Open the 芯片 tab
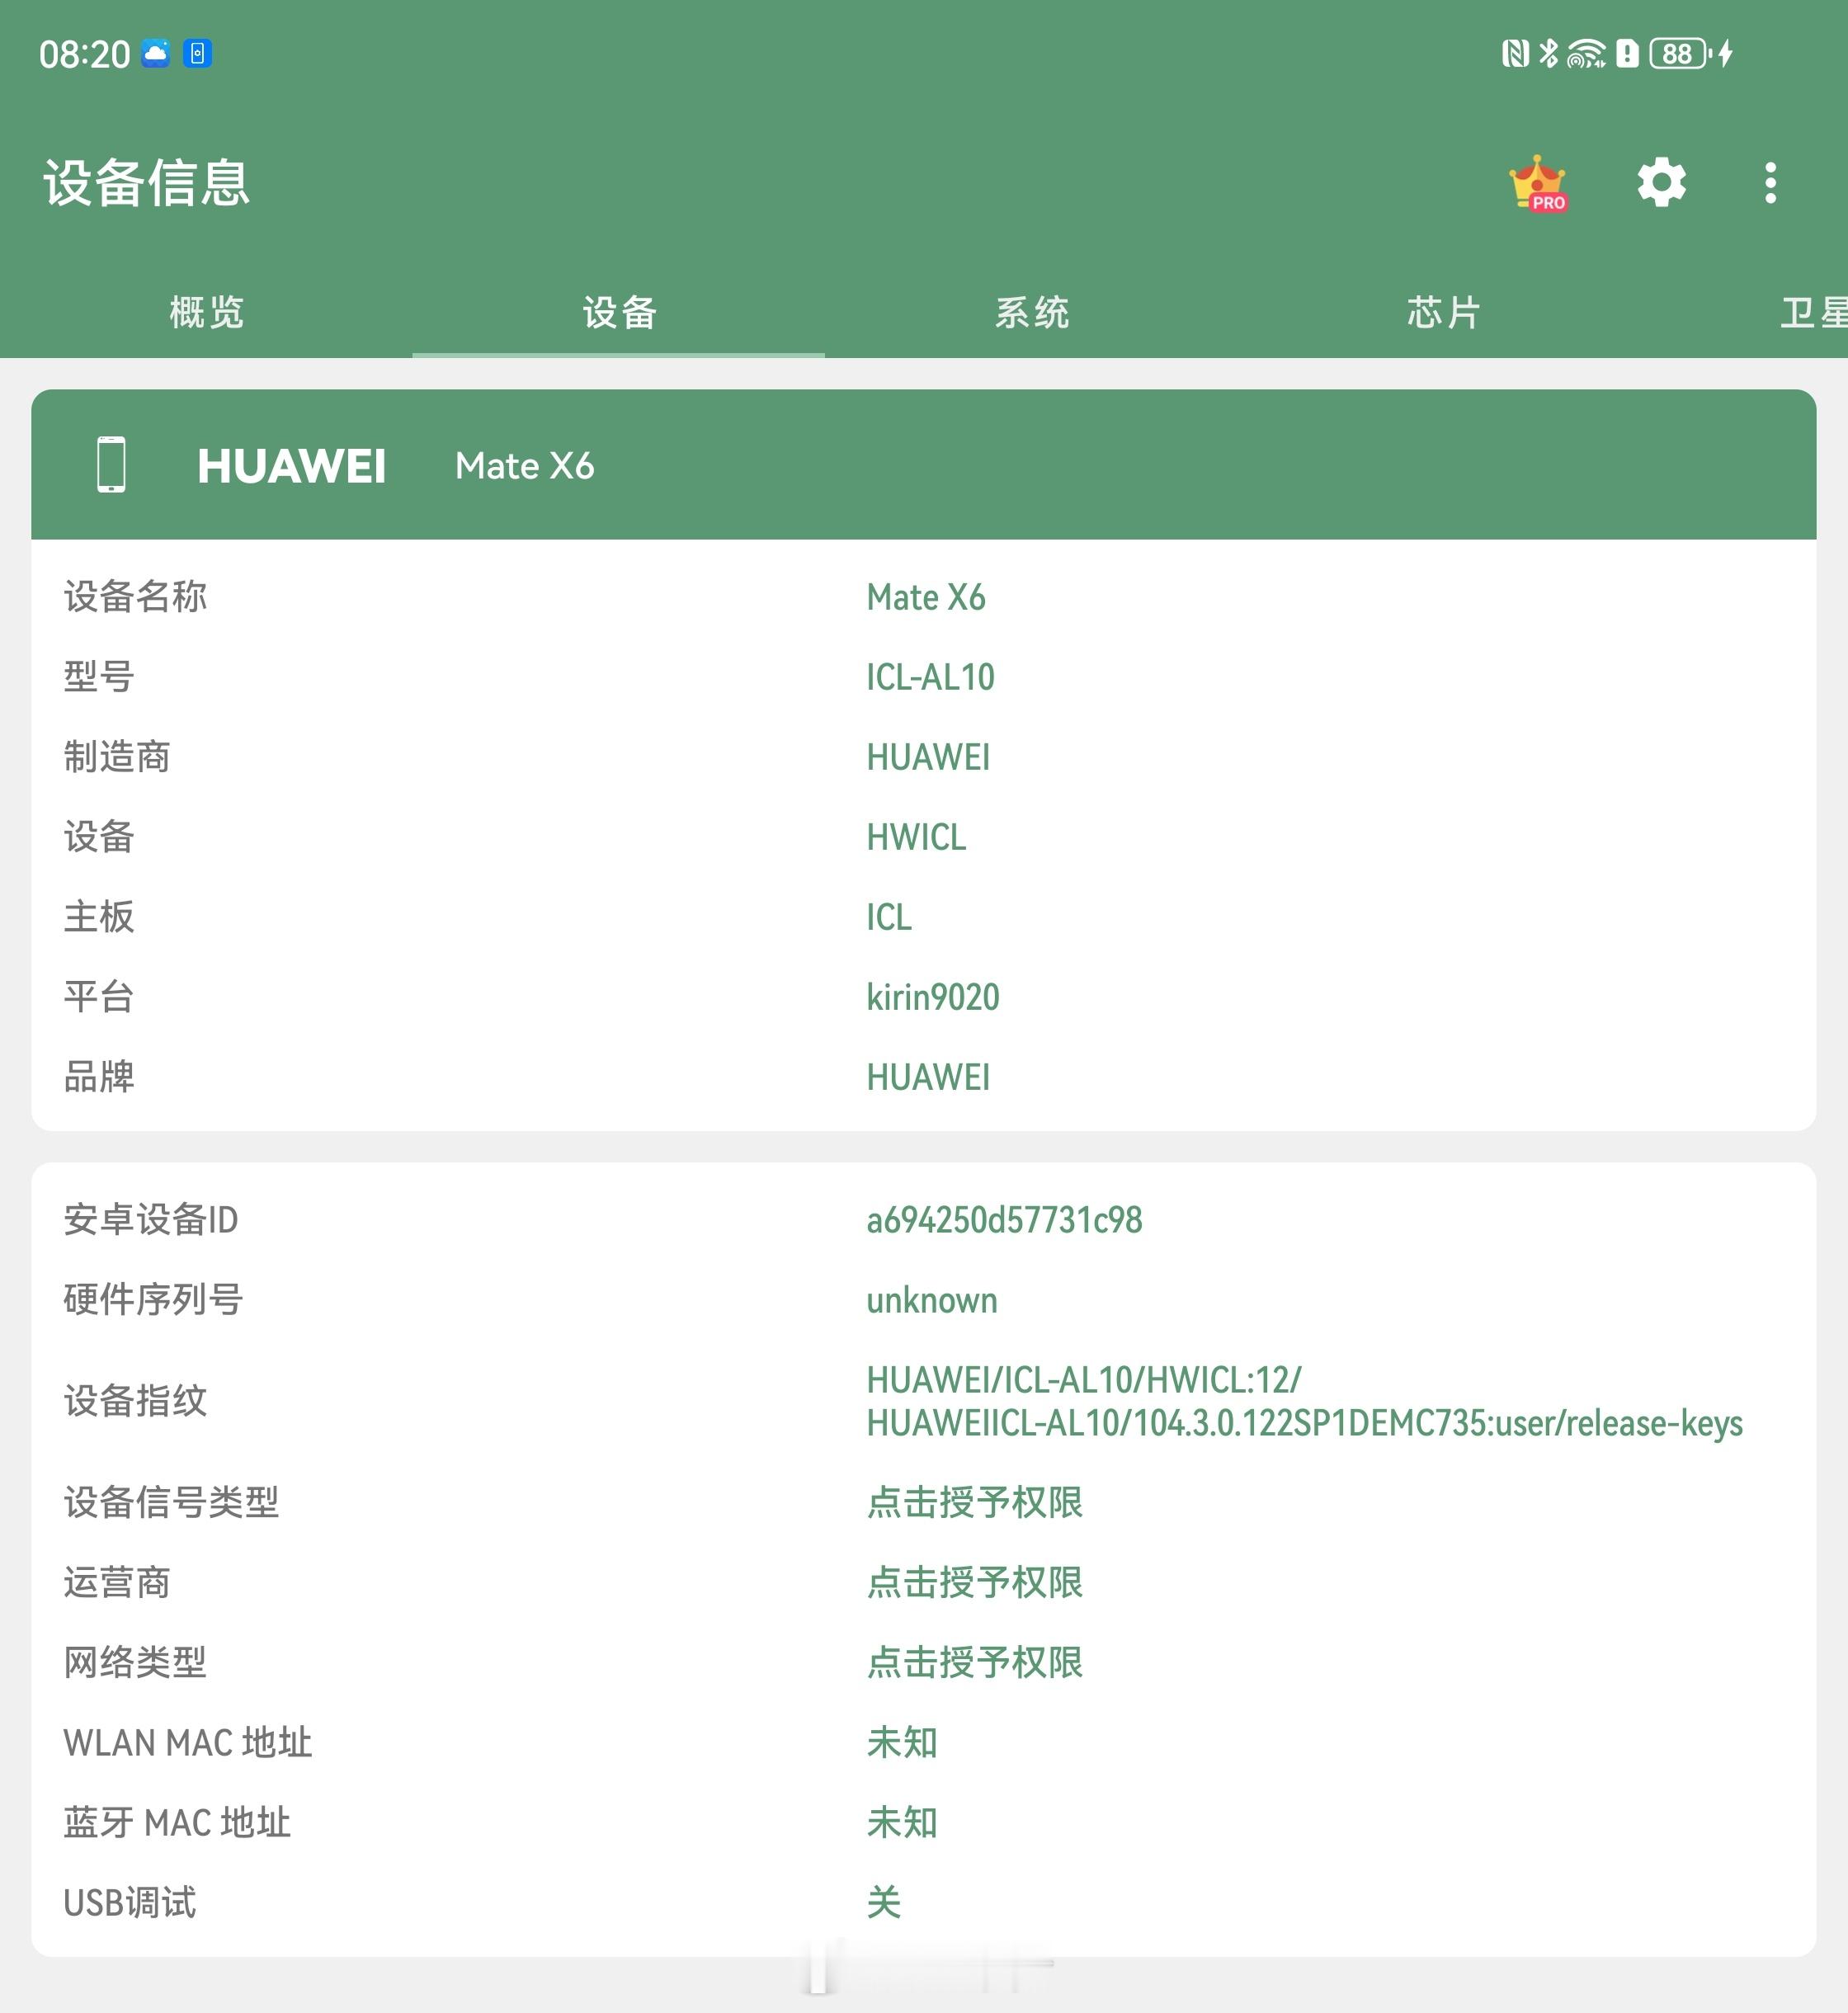This screenshot has width=1848, height=2013. tap(1444, 312)
